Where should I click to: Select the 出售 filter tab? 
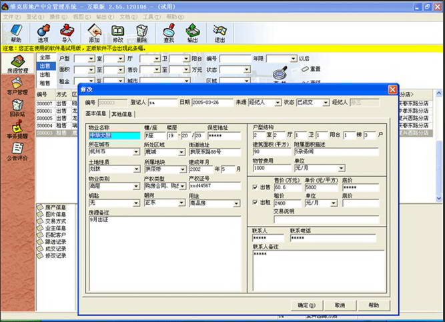coord(45,66)
